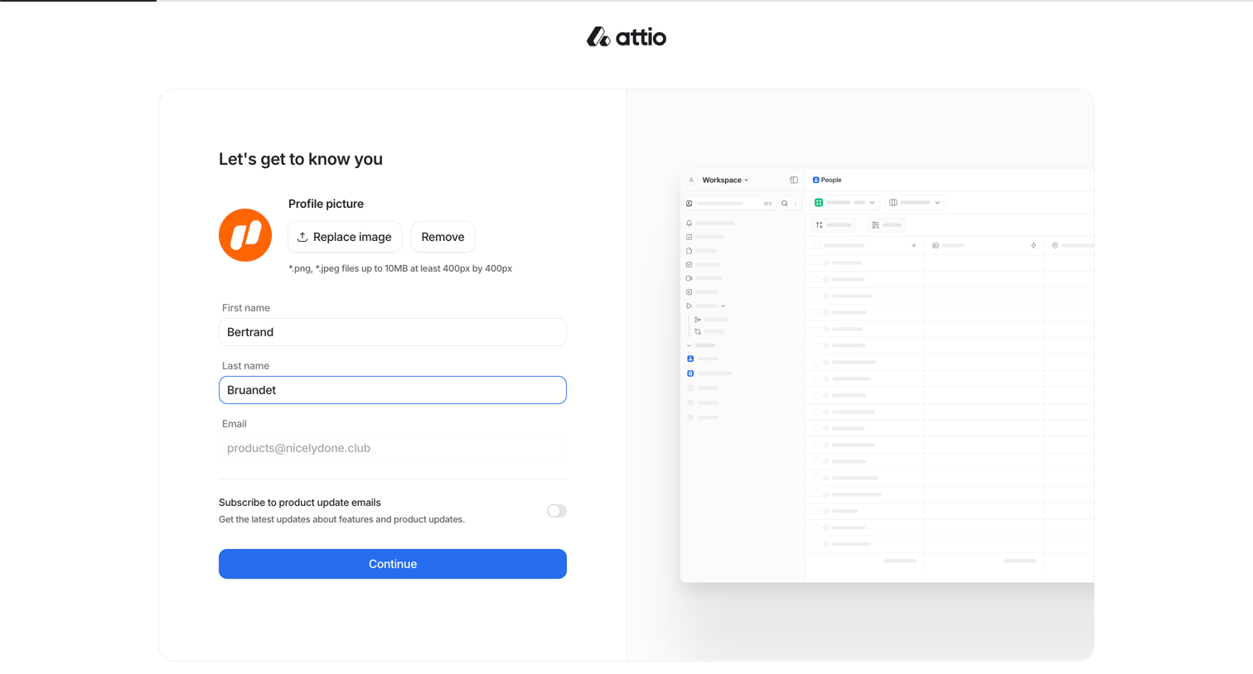Select the Email field with products@nicelydone.club

pos(393,448)
